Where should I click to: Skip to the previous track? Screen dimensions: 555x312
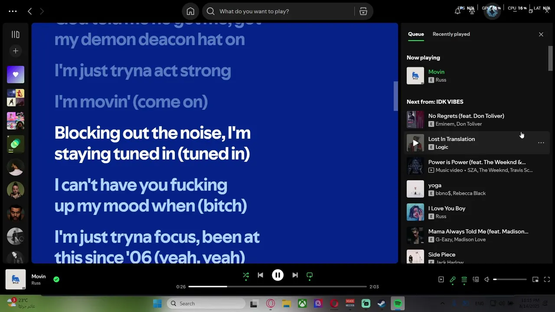click(260, 275)
